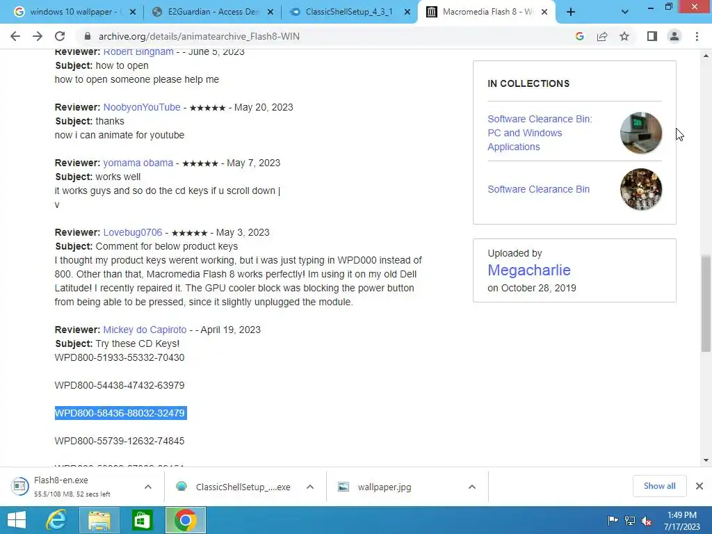Click the Chrome taskbar icon

tap(186, 520)
